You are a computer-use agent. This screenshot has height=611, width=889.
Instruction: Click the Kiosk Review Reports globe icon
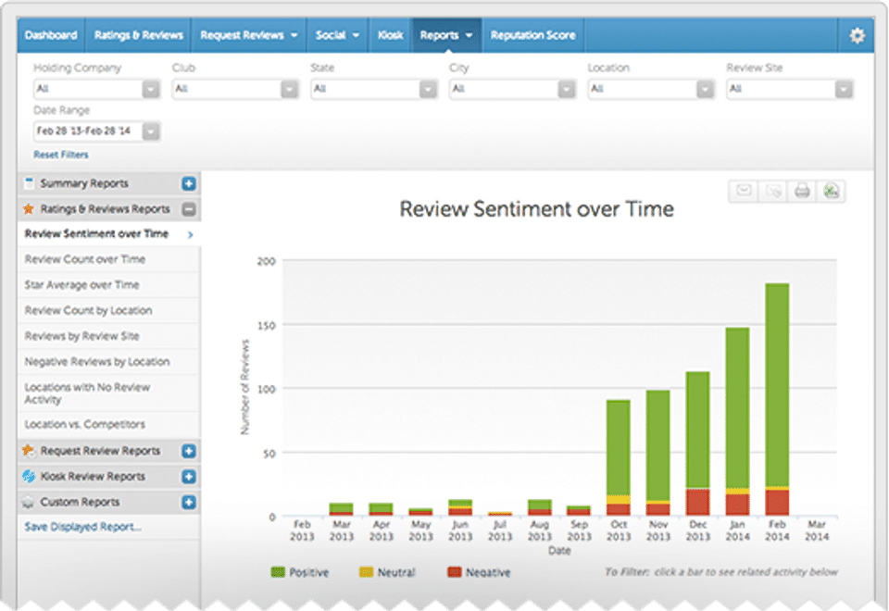(29, 477)
